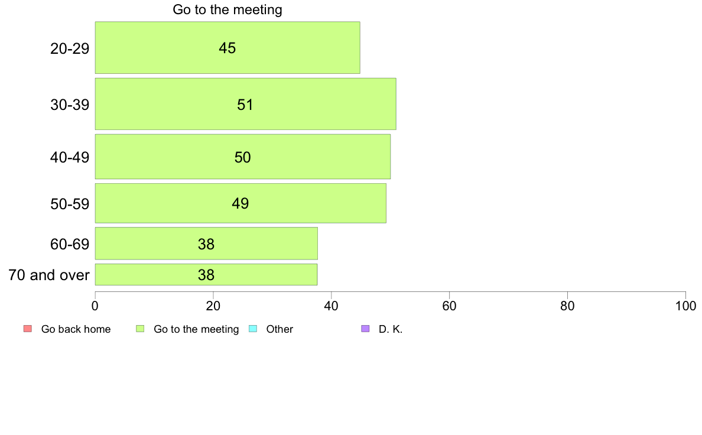Click the 60 tick on the x-axis
The width and height of the screenshot is (702, 435).
pos(449,306)
